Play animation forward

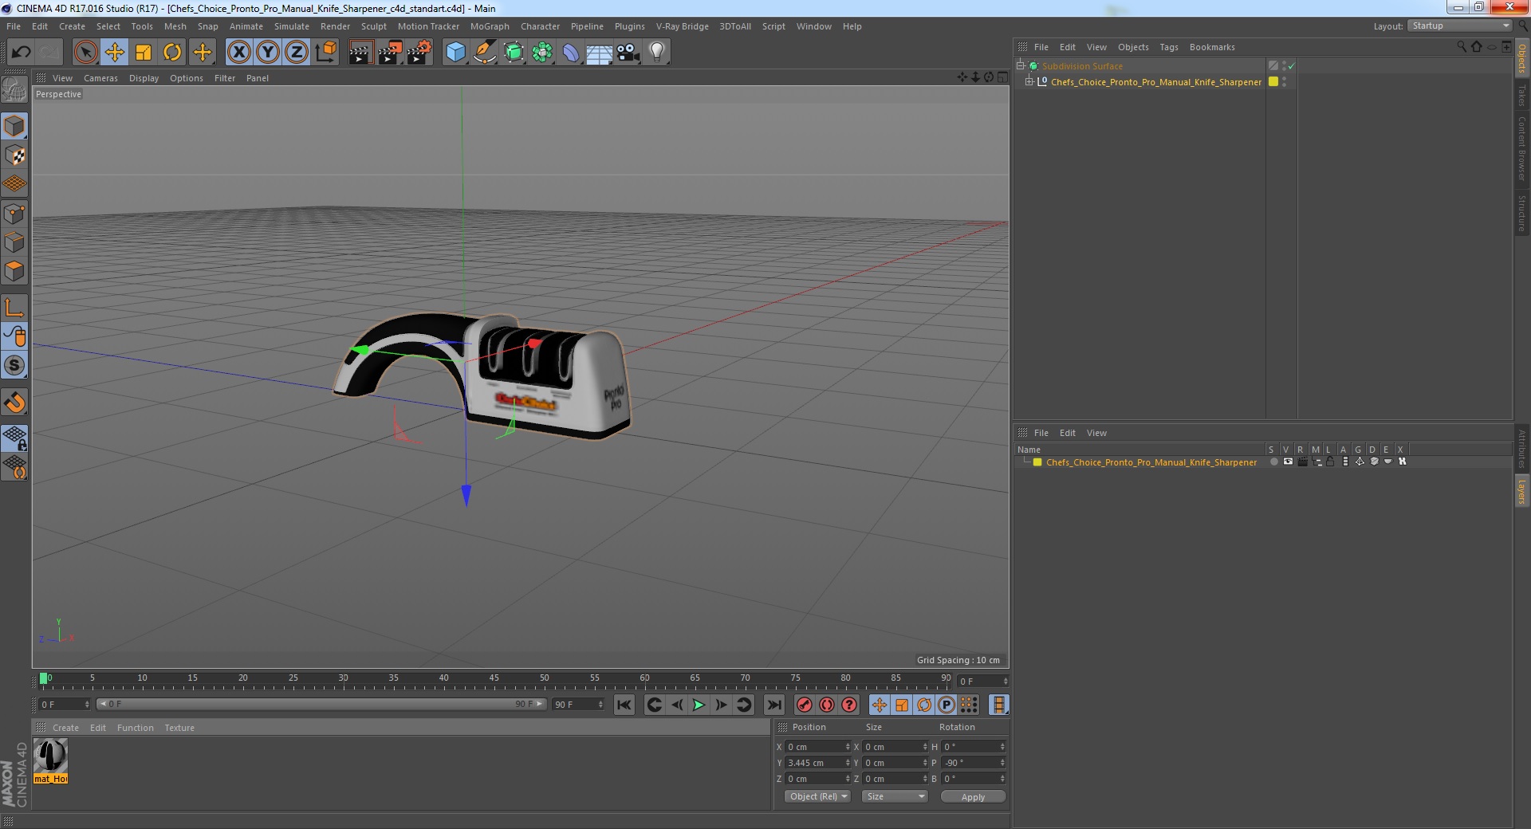point(699,705)
